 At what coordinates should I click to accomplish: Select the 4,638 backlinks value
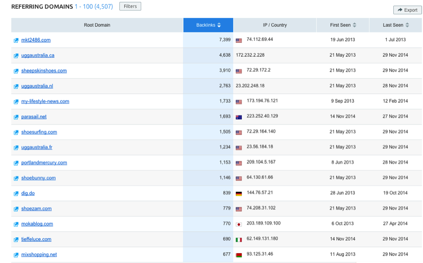pos(225,55)
